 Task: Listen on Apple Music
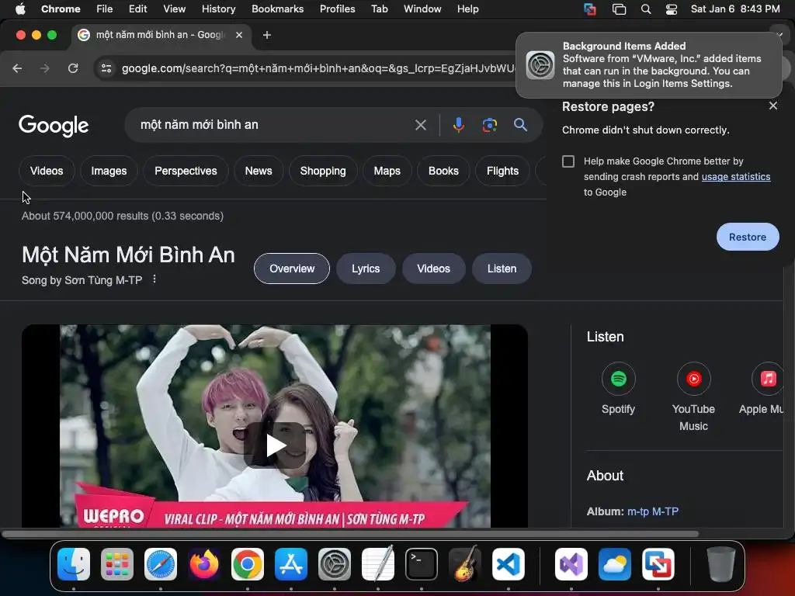[x=762, y=388]
